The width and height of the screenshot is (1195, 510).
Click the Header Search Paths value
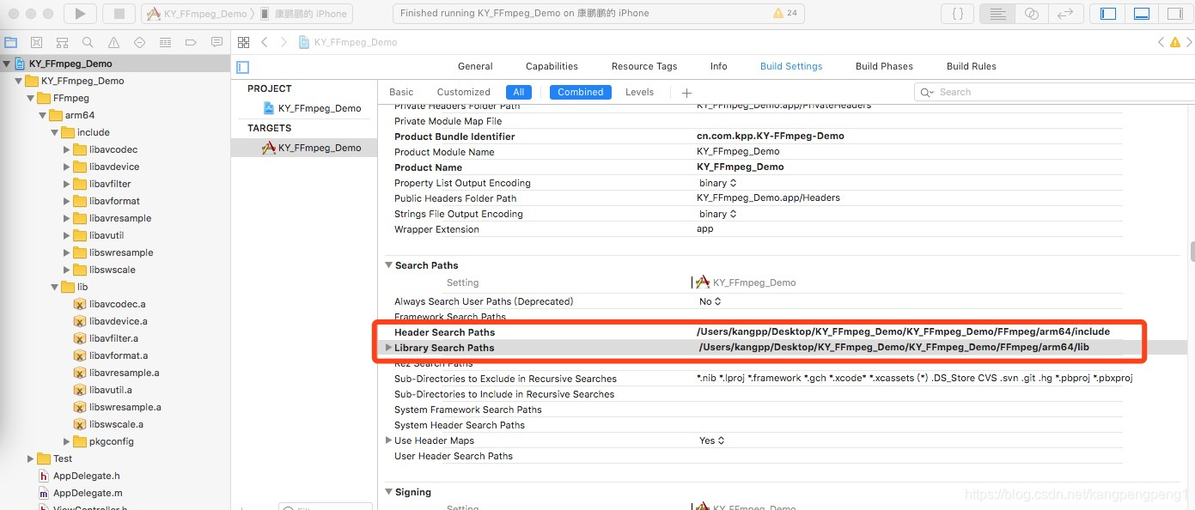pyautogui.click(x=903, y=332)
